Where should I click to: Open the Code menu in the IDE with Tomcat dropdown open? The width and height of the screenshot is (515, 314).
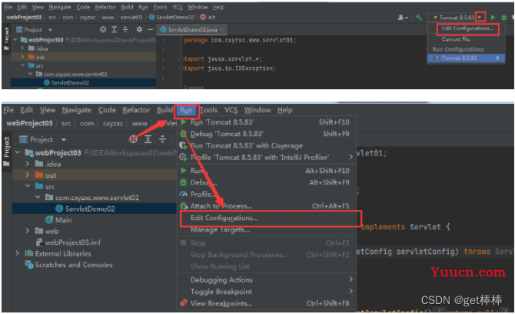[x=83, y=7]
